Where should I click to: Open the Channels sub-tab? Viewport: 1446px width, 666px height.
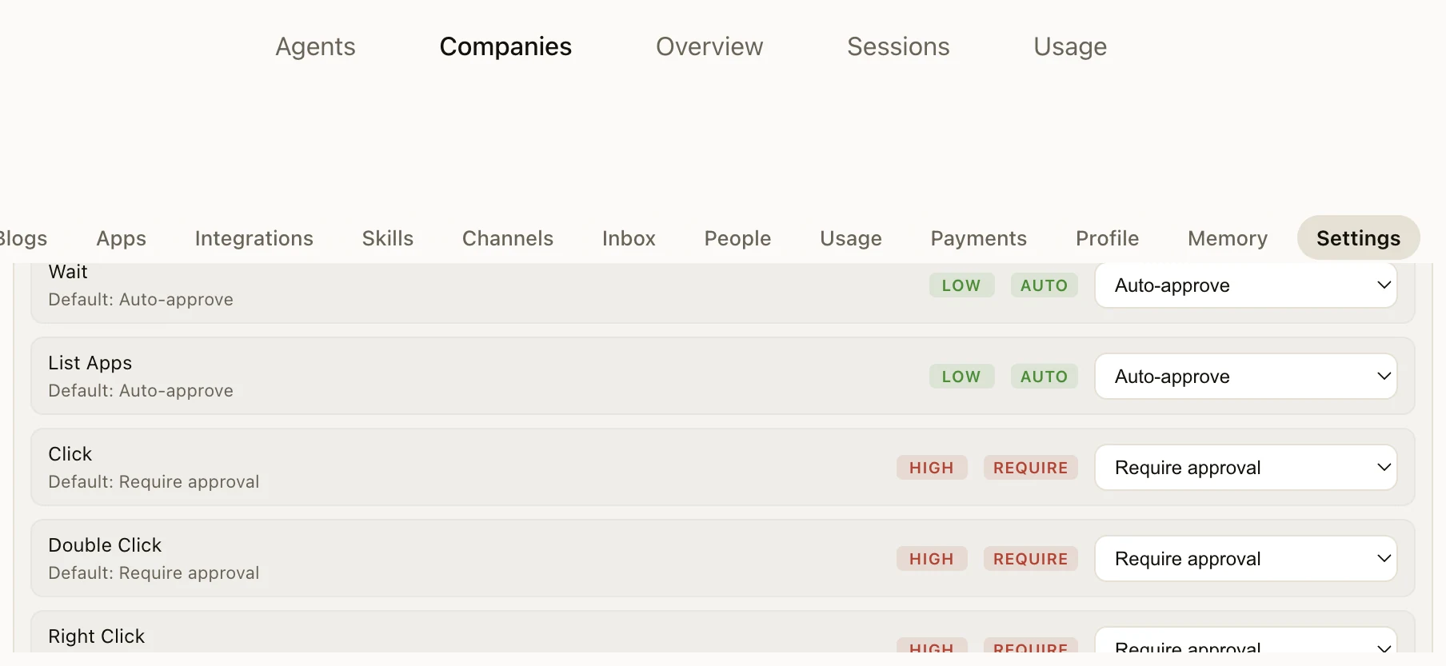[508, 238]
